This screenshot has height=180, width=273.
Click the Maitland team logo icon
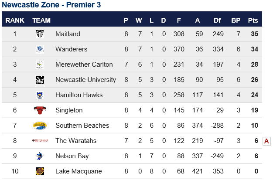pyautogui.click(x=40, y=34)
